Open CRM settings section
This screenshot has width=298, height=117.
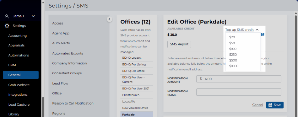point(12,65)
